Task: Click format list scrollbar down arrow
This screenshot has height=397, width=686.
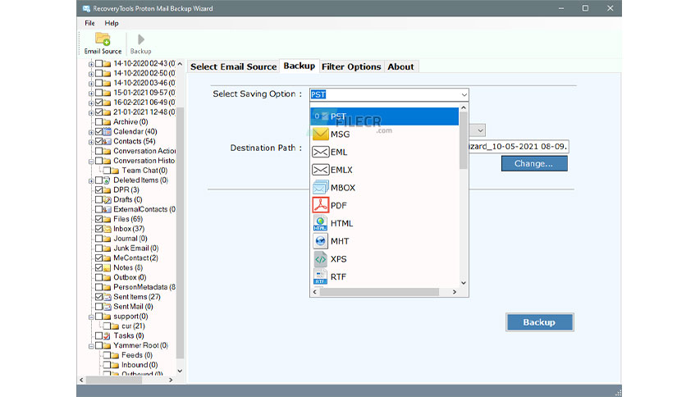Action: [464, 283]
